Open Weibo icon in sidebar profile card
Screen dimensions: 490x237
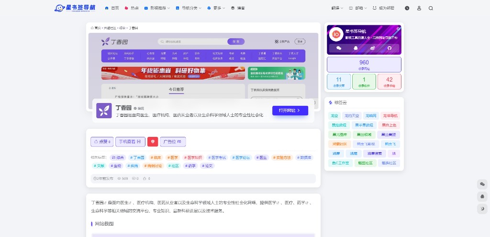pyautogui.click(x=372, y=48)
